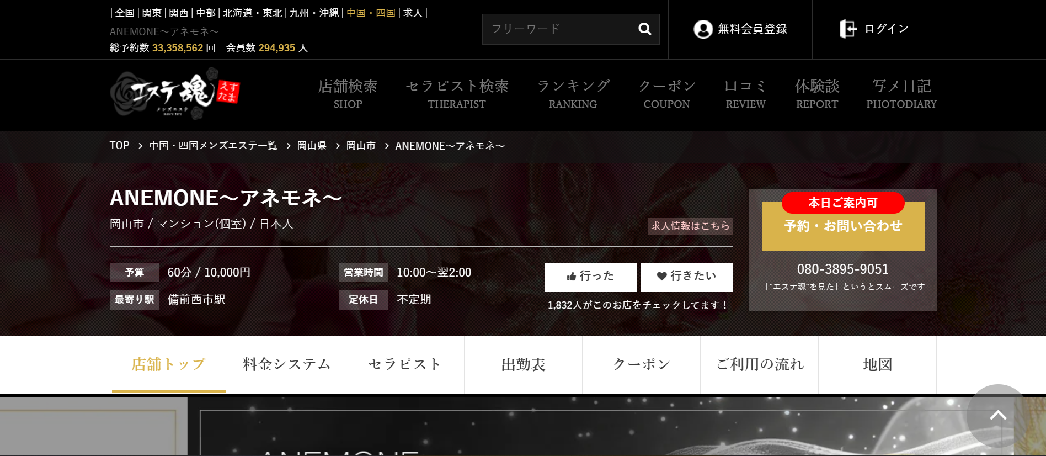The image size is (1046, 456).
Task: Click shop title ANEMONE～アネモネ～ heading
Action: click(x=226, y=198)
